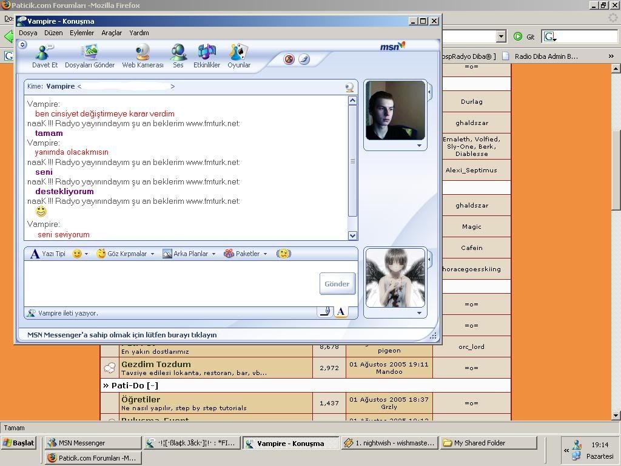
Task: Click Firefox Git go button
Action: [524, 37]
